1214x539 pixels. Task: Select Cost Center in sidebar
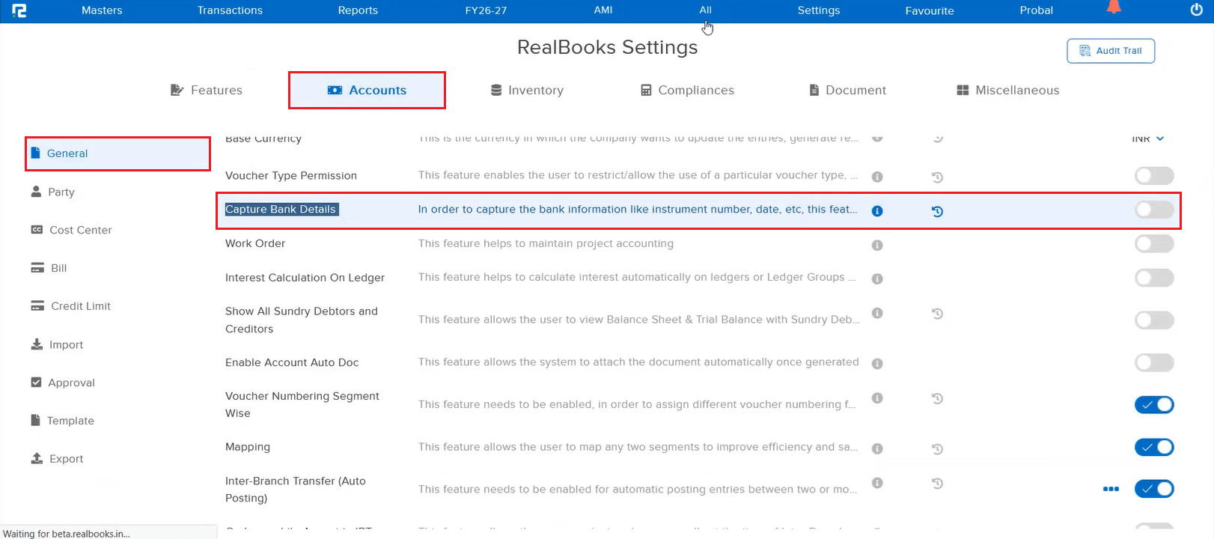pos(71,231)
